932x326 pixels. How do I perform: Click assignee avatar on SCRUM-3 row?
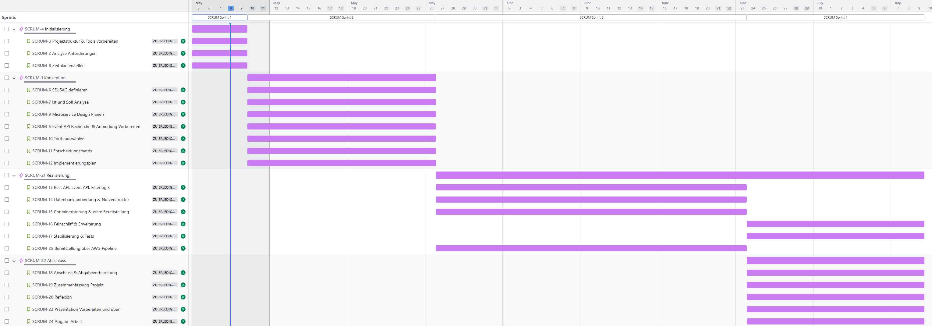tap(183, 41)
